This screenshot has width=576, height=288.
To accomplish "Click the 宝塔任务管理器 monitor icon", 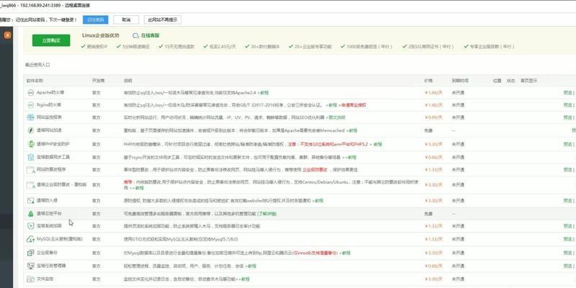I will 31,266.
